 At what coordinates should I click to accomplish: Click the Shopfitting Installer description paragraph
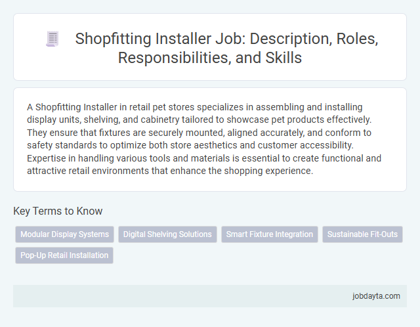(204, 139)
